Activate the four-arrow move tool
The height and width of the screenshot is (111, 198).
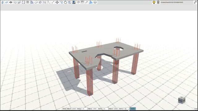point(57,2)
